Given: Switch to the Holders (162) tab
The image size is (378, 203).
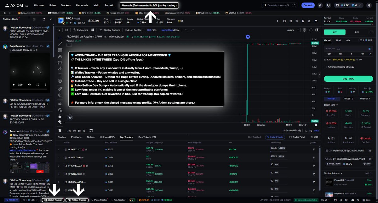Looking at the screenshot, I should [107, 137].
